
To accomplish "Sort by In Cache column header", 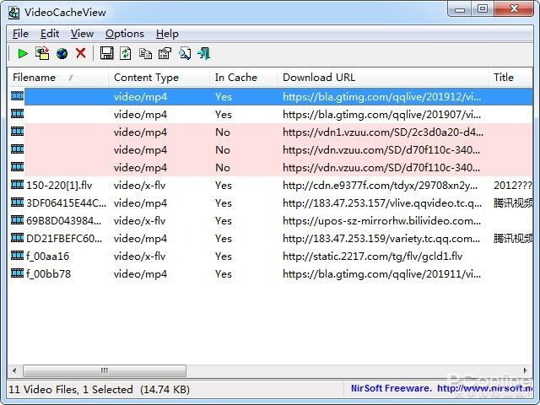I will point(235,77).
